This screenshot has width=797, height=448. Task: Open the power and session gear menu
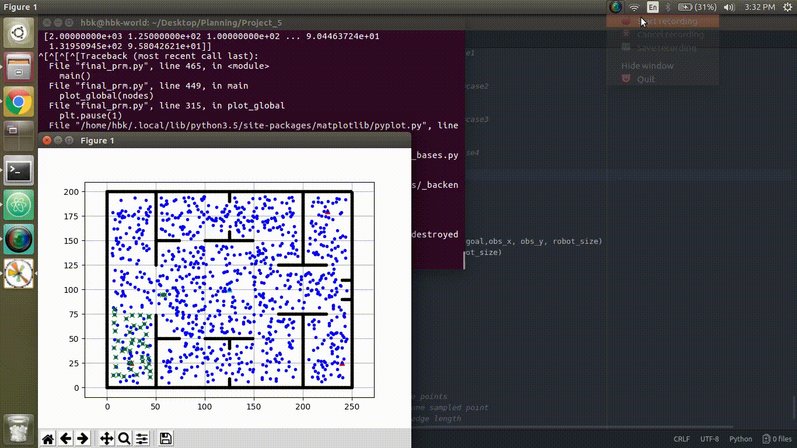787,7
